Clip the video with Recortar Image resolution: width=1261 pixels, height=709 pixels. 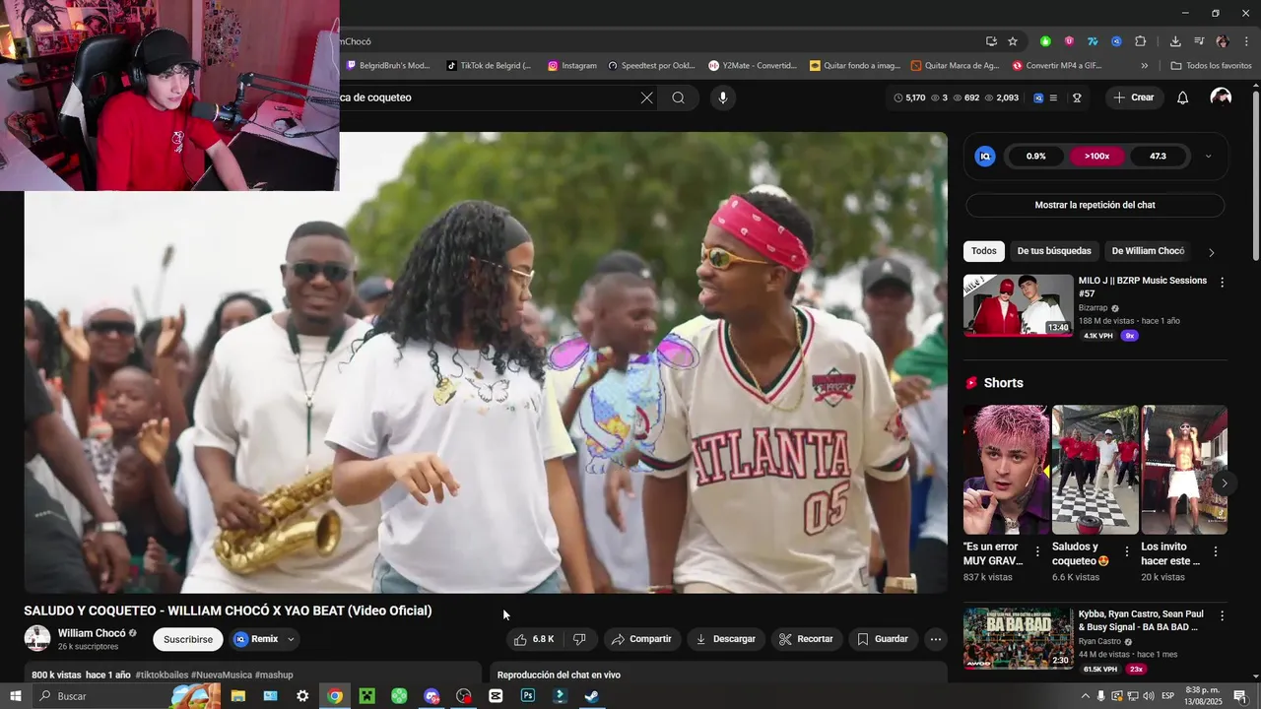coord(806,639)
